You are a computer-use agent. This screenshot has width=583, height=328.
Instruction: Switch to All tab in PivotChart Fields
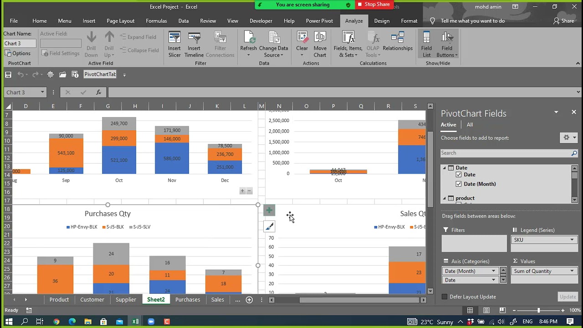coord(470,125)
